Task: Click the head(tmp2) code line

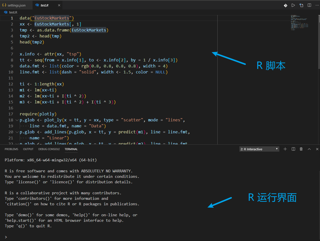Action: click(x=32, y=42)
